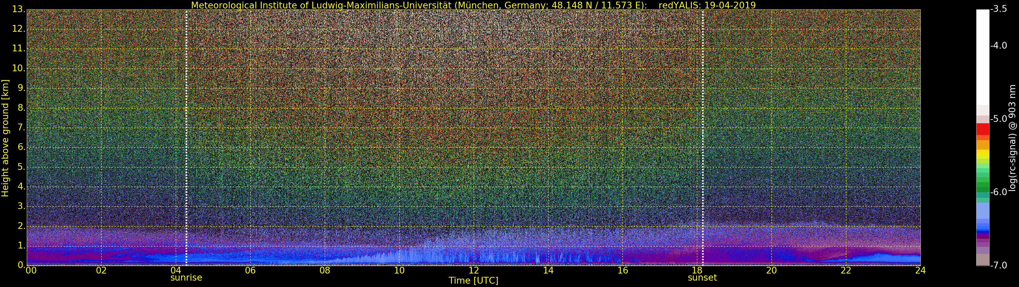Viewport: 1019px width, 287px height.
Task: Click the '8.' height axis tick label
Action: (21, 108)
